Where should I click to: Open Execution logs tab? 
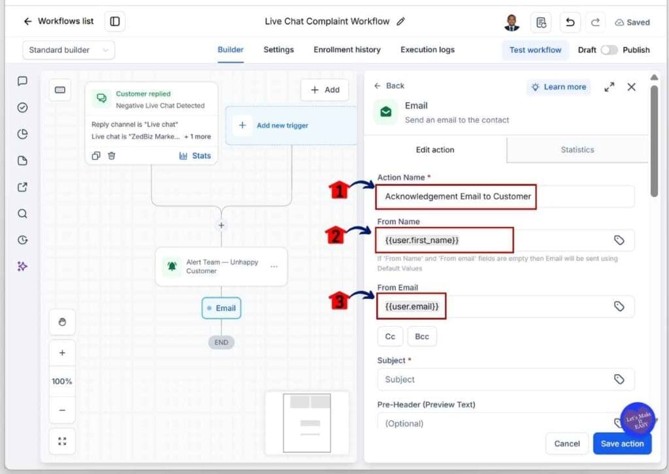427,50
